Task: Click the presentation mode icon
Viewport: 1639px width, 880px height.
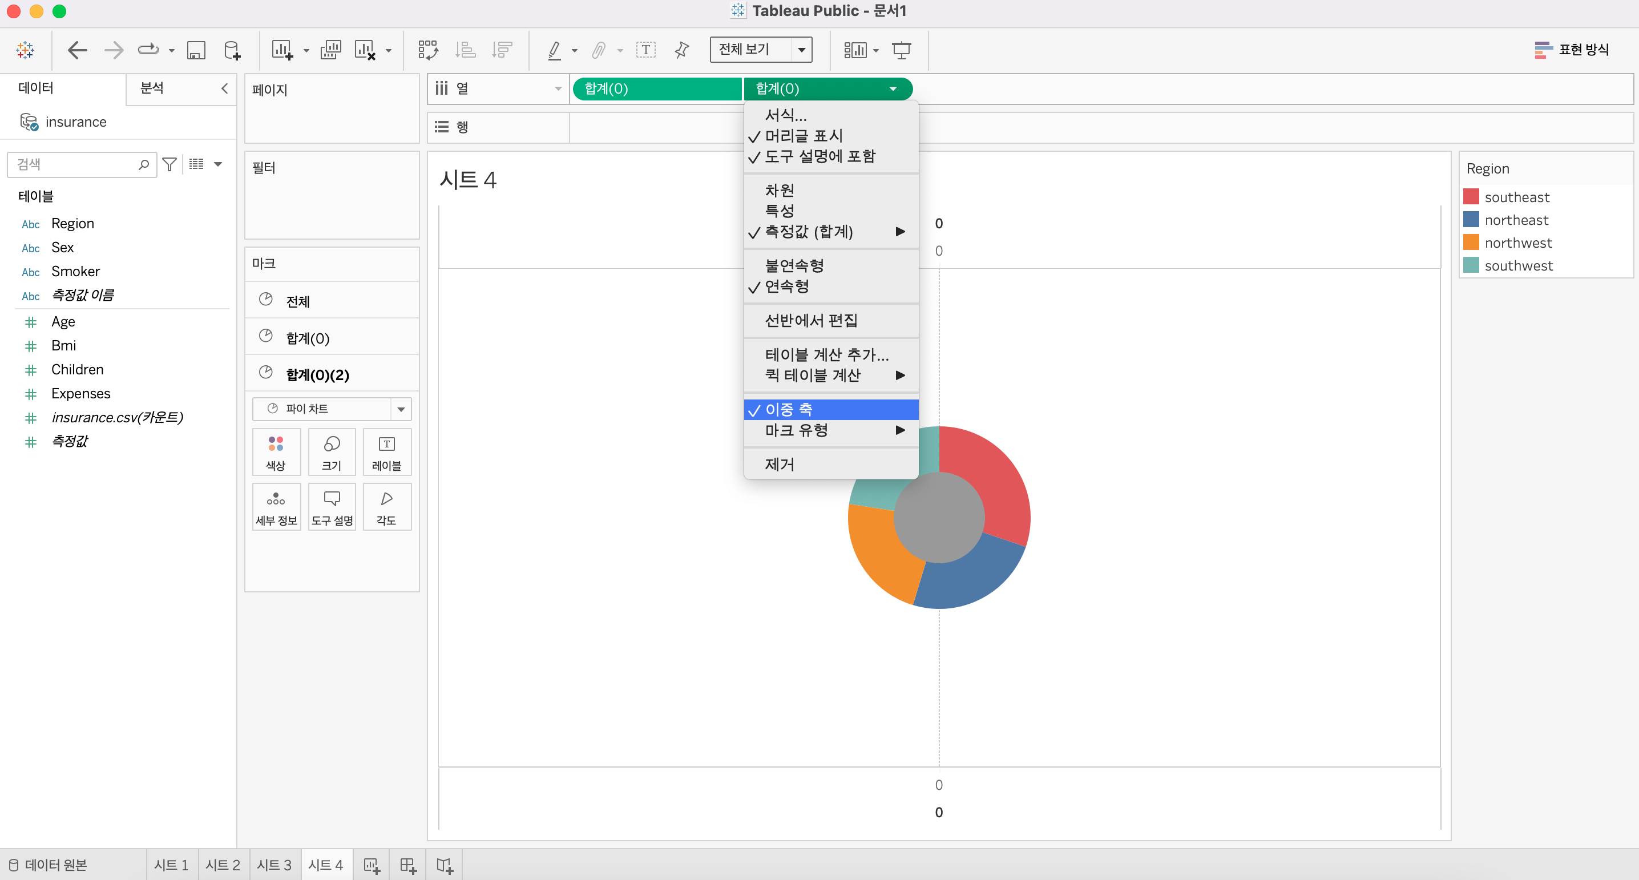Action: pyautogui.click(x=901, y=50)
